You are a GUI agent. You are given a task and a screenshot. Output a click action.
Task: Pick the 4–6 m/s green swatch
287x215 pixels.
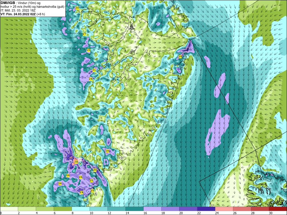45,209
